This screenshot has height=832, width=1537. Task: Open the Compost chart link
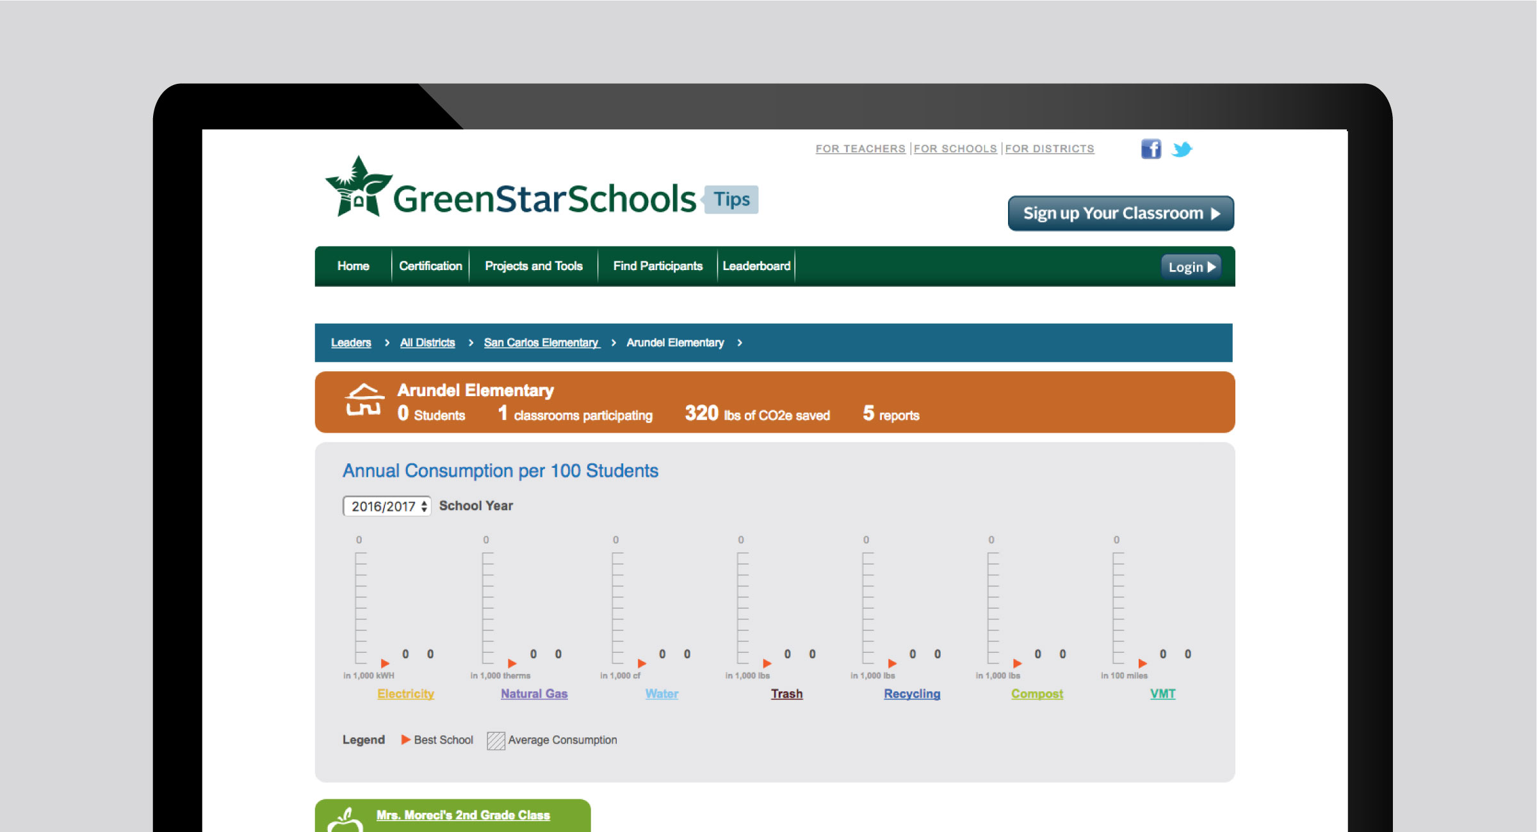pyautogui.click(x=1037, y=694)
